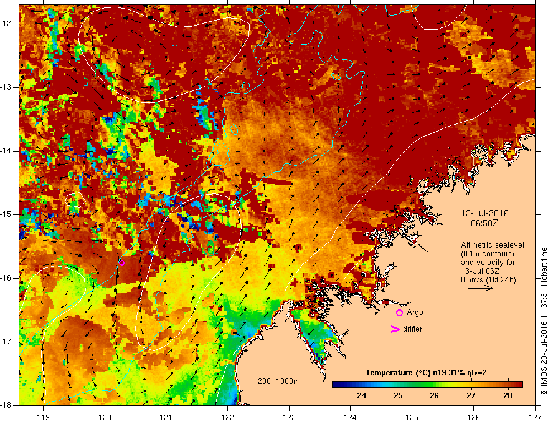This screenshot has height=424, width=548.
Task: Click the latitude label '-13'
Action: (7, 87)
